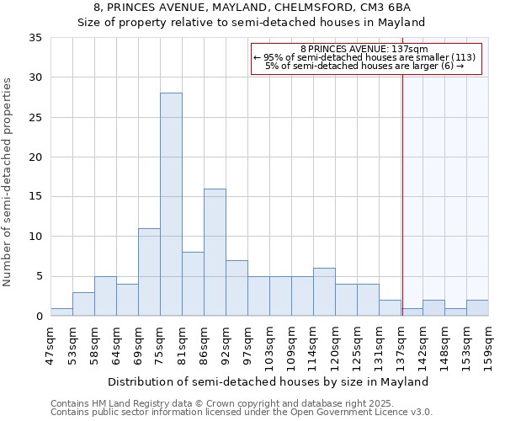This screenshot has height=421, width=505.
Task: Click the x-axis tick label '69sqm'
Action: 137,346
